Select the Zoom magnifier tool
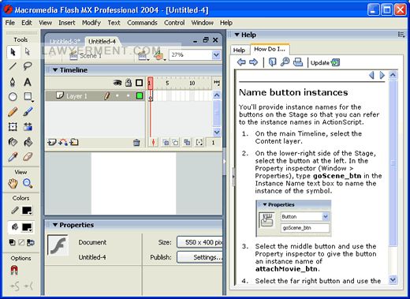 point(28,183)
